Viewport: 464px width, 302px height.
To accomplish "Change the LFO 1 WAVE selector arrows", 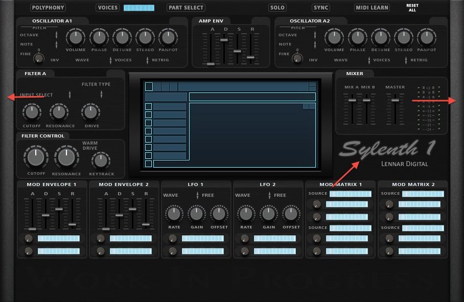I will click(197, 195).
